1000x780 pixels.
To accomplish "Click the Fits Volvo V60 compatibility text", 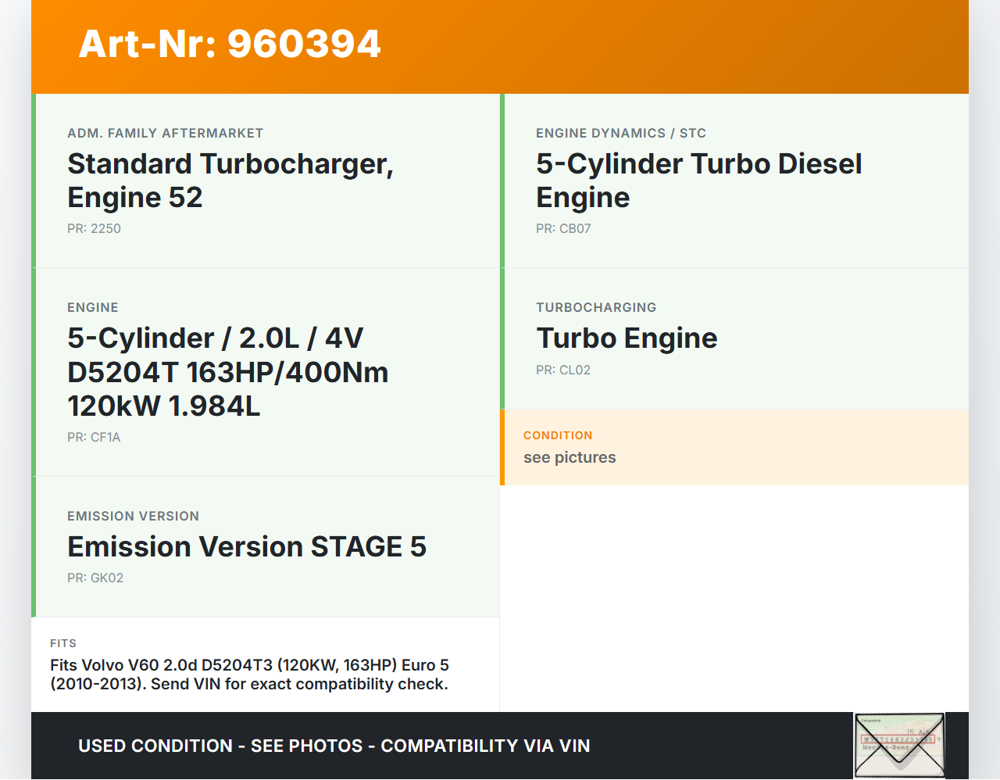I will click(x=249, y=674).
